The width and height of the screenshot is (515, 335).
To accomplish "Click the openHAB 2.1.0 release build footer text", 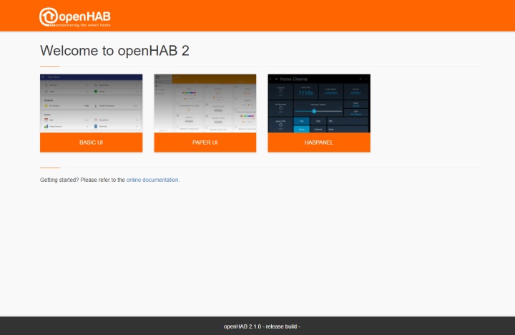I will (x=262, y=326).
